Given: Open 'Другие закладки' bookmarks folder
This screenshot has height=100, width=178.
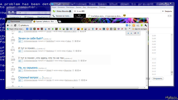Looking at the screenshot, I should click(140, 29).
